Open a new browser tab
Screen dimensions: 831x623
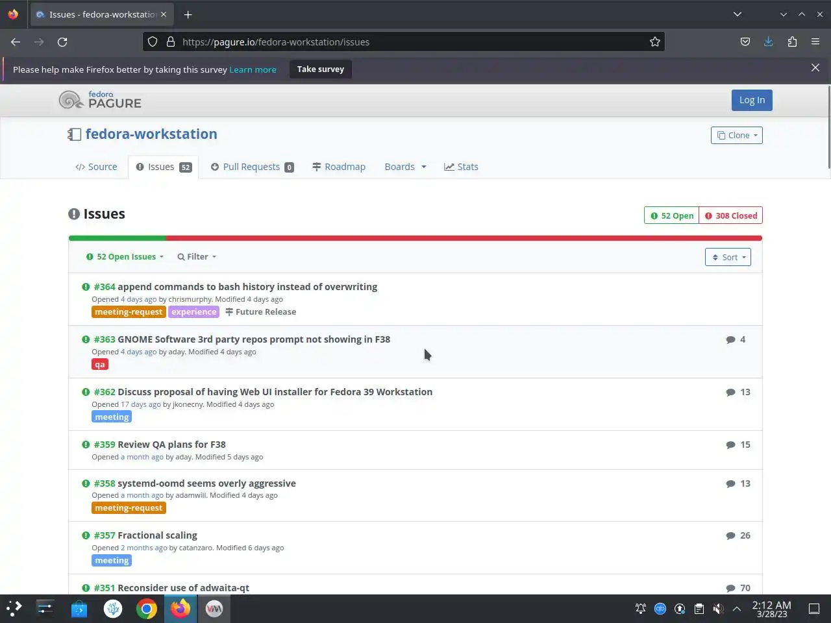[188, 14]
